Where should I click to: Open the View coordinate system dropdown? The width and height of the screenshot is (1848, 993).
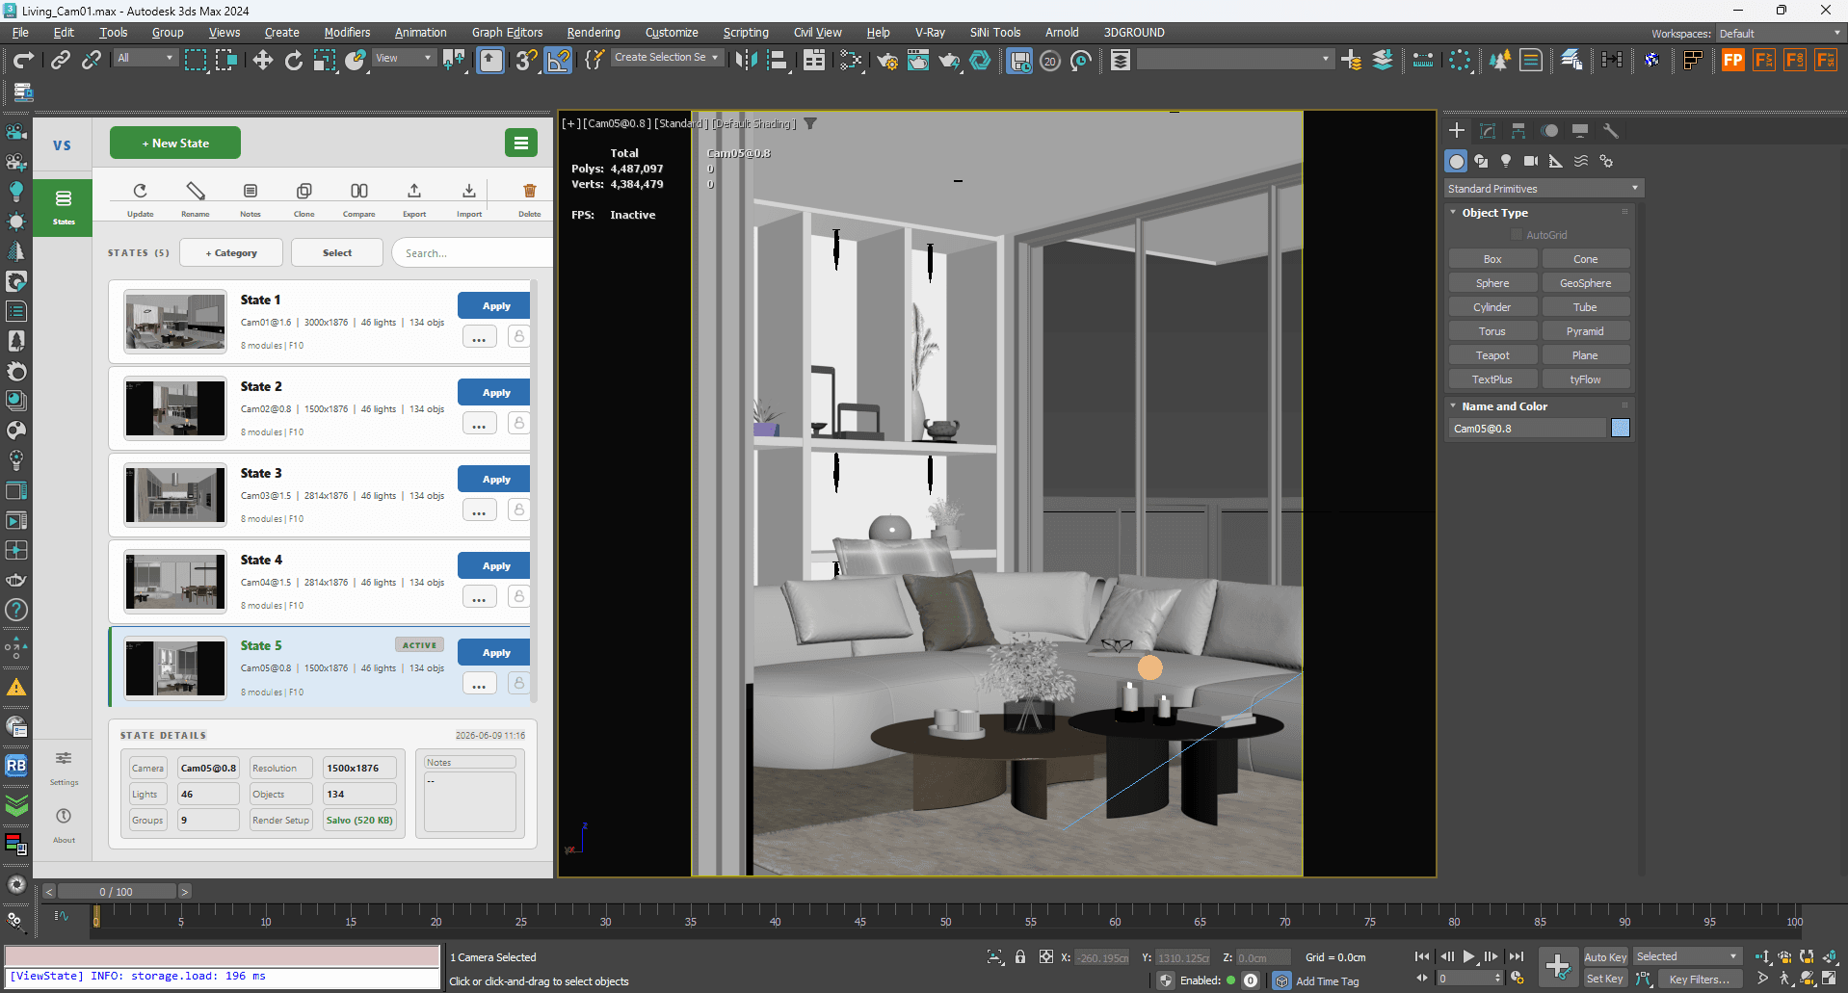click(x=404, y=59)
